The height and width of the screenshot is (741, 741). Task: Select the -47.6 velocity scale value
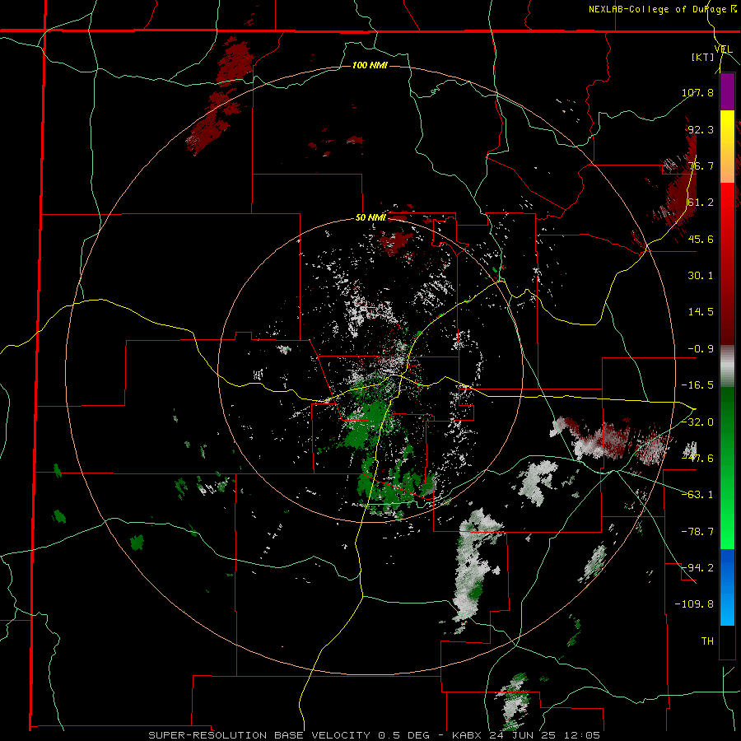[x=697, y=459]
